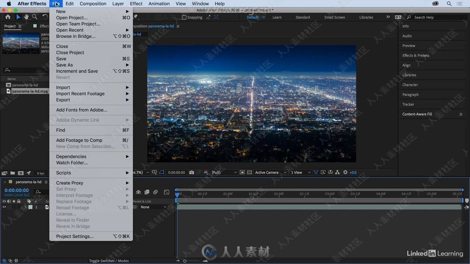The height and width of the screenshot is (264, 470).
Task: Click the macOS Spotlight search icon
Action: click(449, 4)
